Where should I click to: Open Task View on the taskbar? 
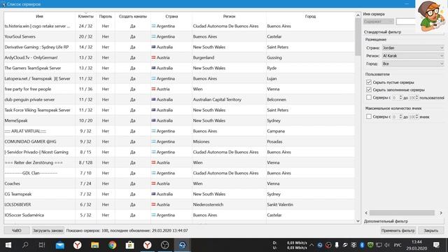42,245
